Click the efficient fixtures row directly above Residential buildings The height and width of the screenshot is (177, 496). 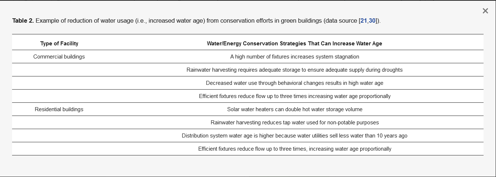click(x=294, y=96)
